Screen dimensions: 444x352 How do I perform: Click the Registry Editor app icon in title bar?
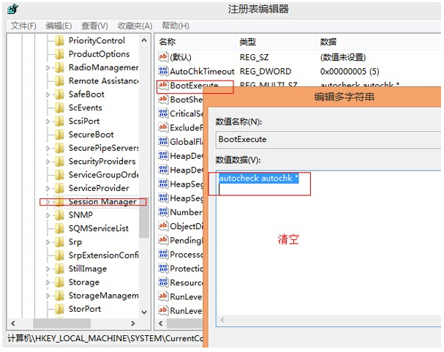12,9
